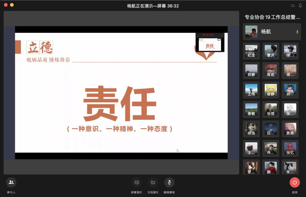This screenshot has width=306, height=197.
Task: Click on participant 郑静's avatar
Action: 251,71
